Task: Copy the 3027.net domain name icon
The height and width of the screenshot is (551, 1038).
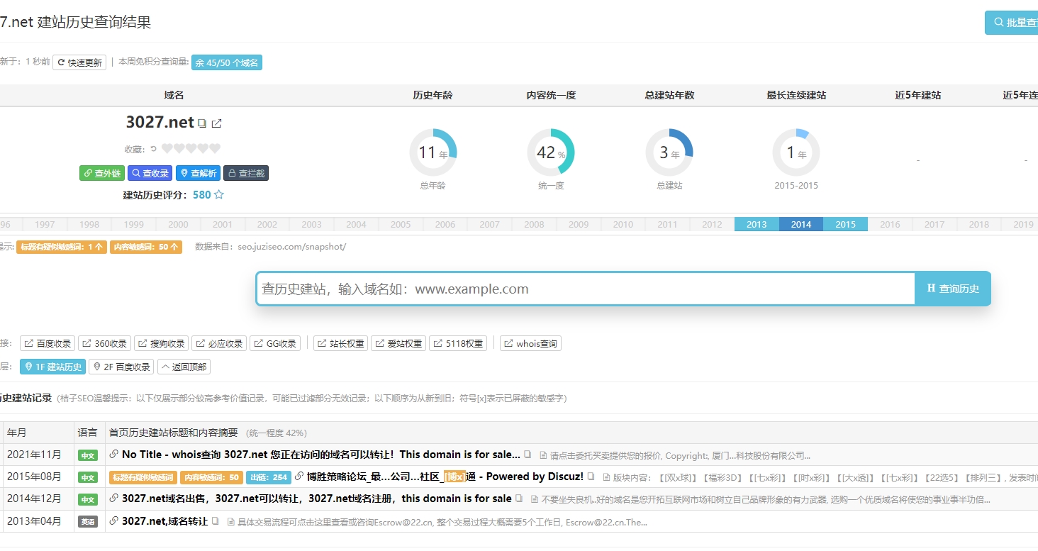Action: [x=202, y=123]
